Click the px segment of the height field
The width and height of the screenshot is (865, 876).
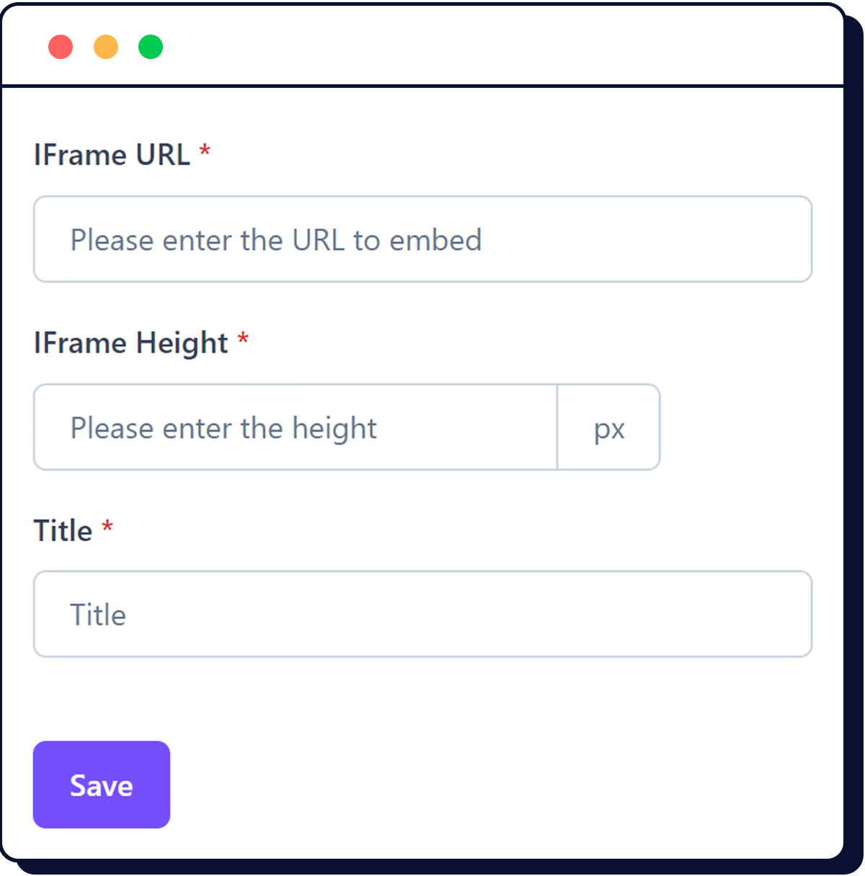coord(608,427)
